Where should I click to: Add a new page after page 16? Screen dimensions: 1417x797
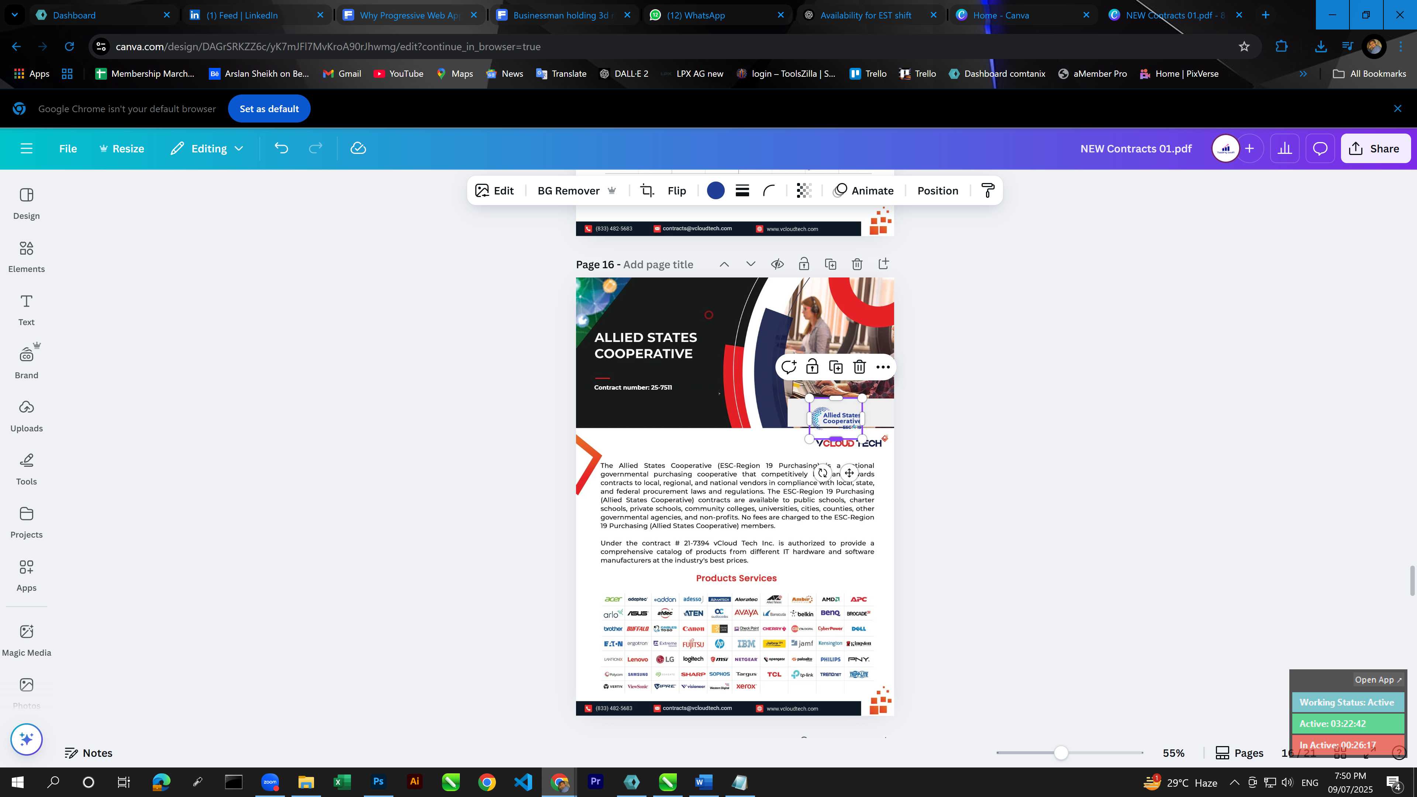pos(883,264)
